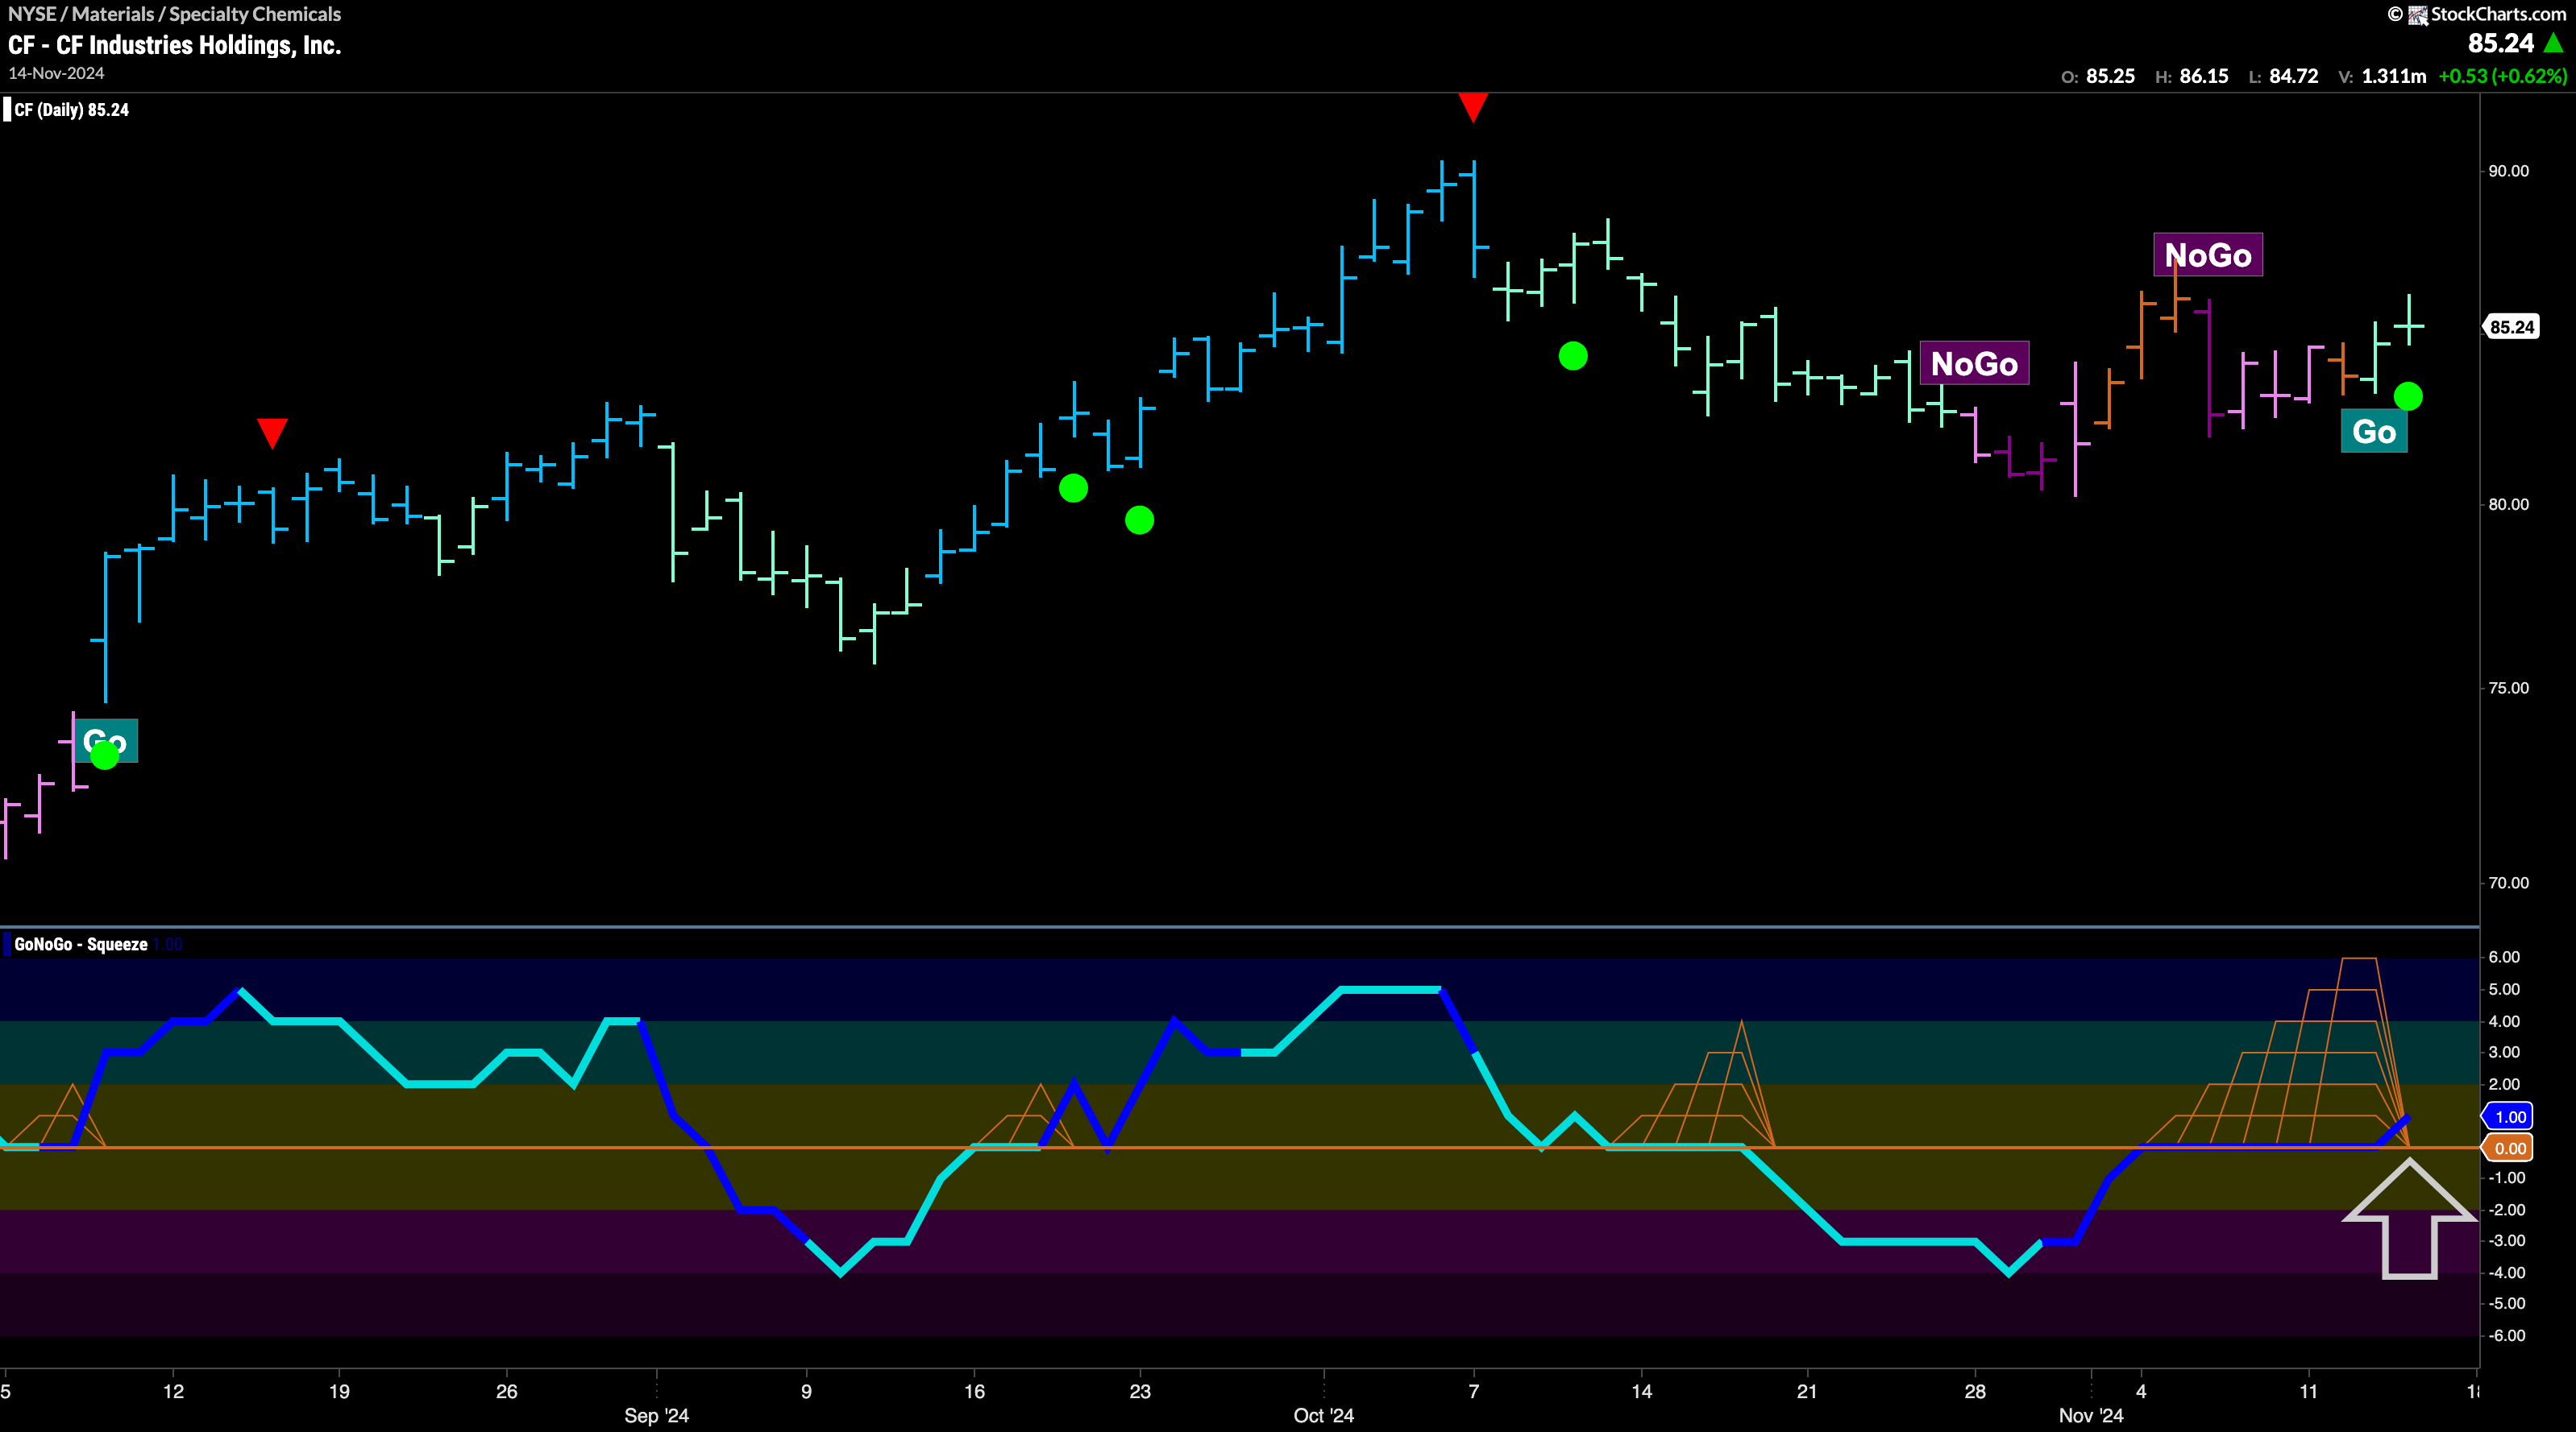Image resolution: width=2576 pixels, height=1432 pixels.
Task: Click the +0.53 (+0.62%) change text
Action: click(x=2502, y=76)
